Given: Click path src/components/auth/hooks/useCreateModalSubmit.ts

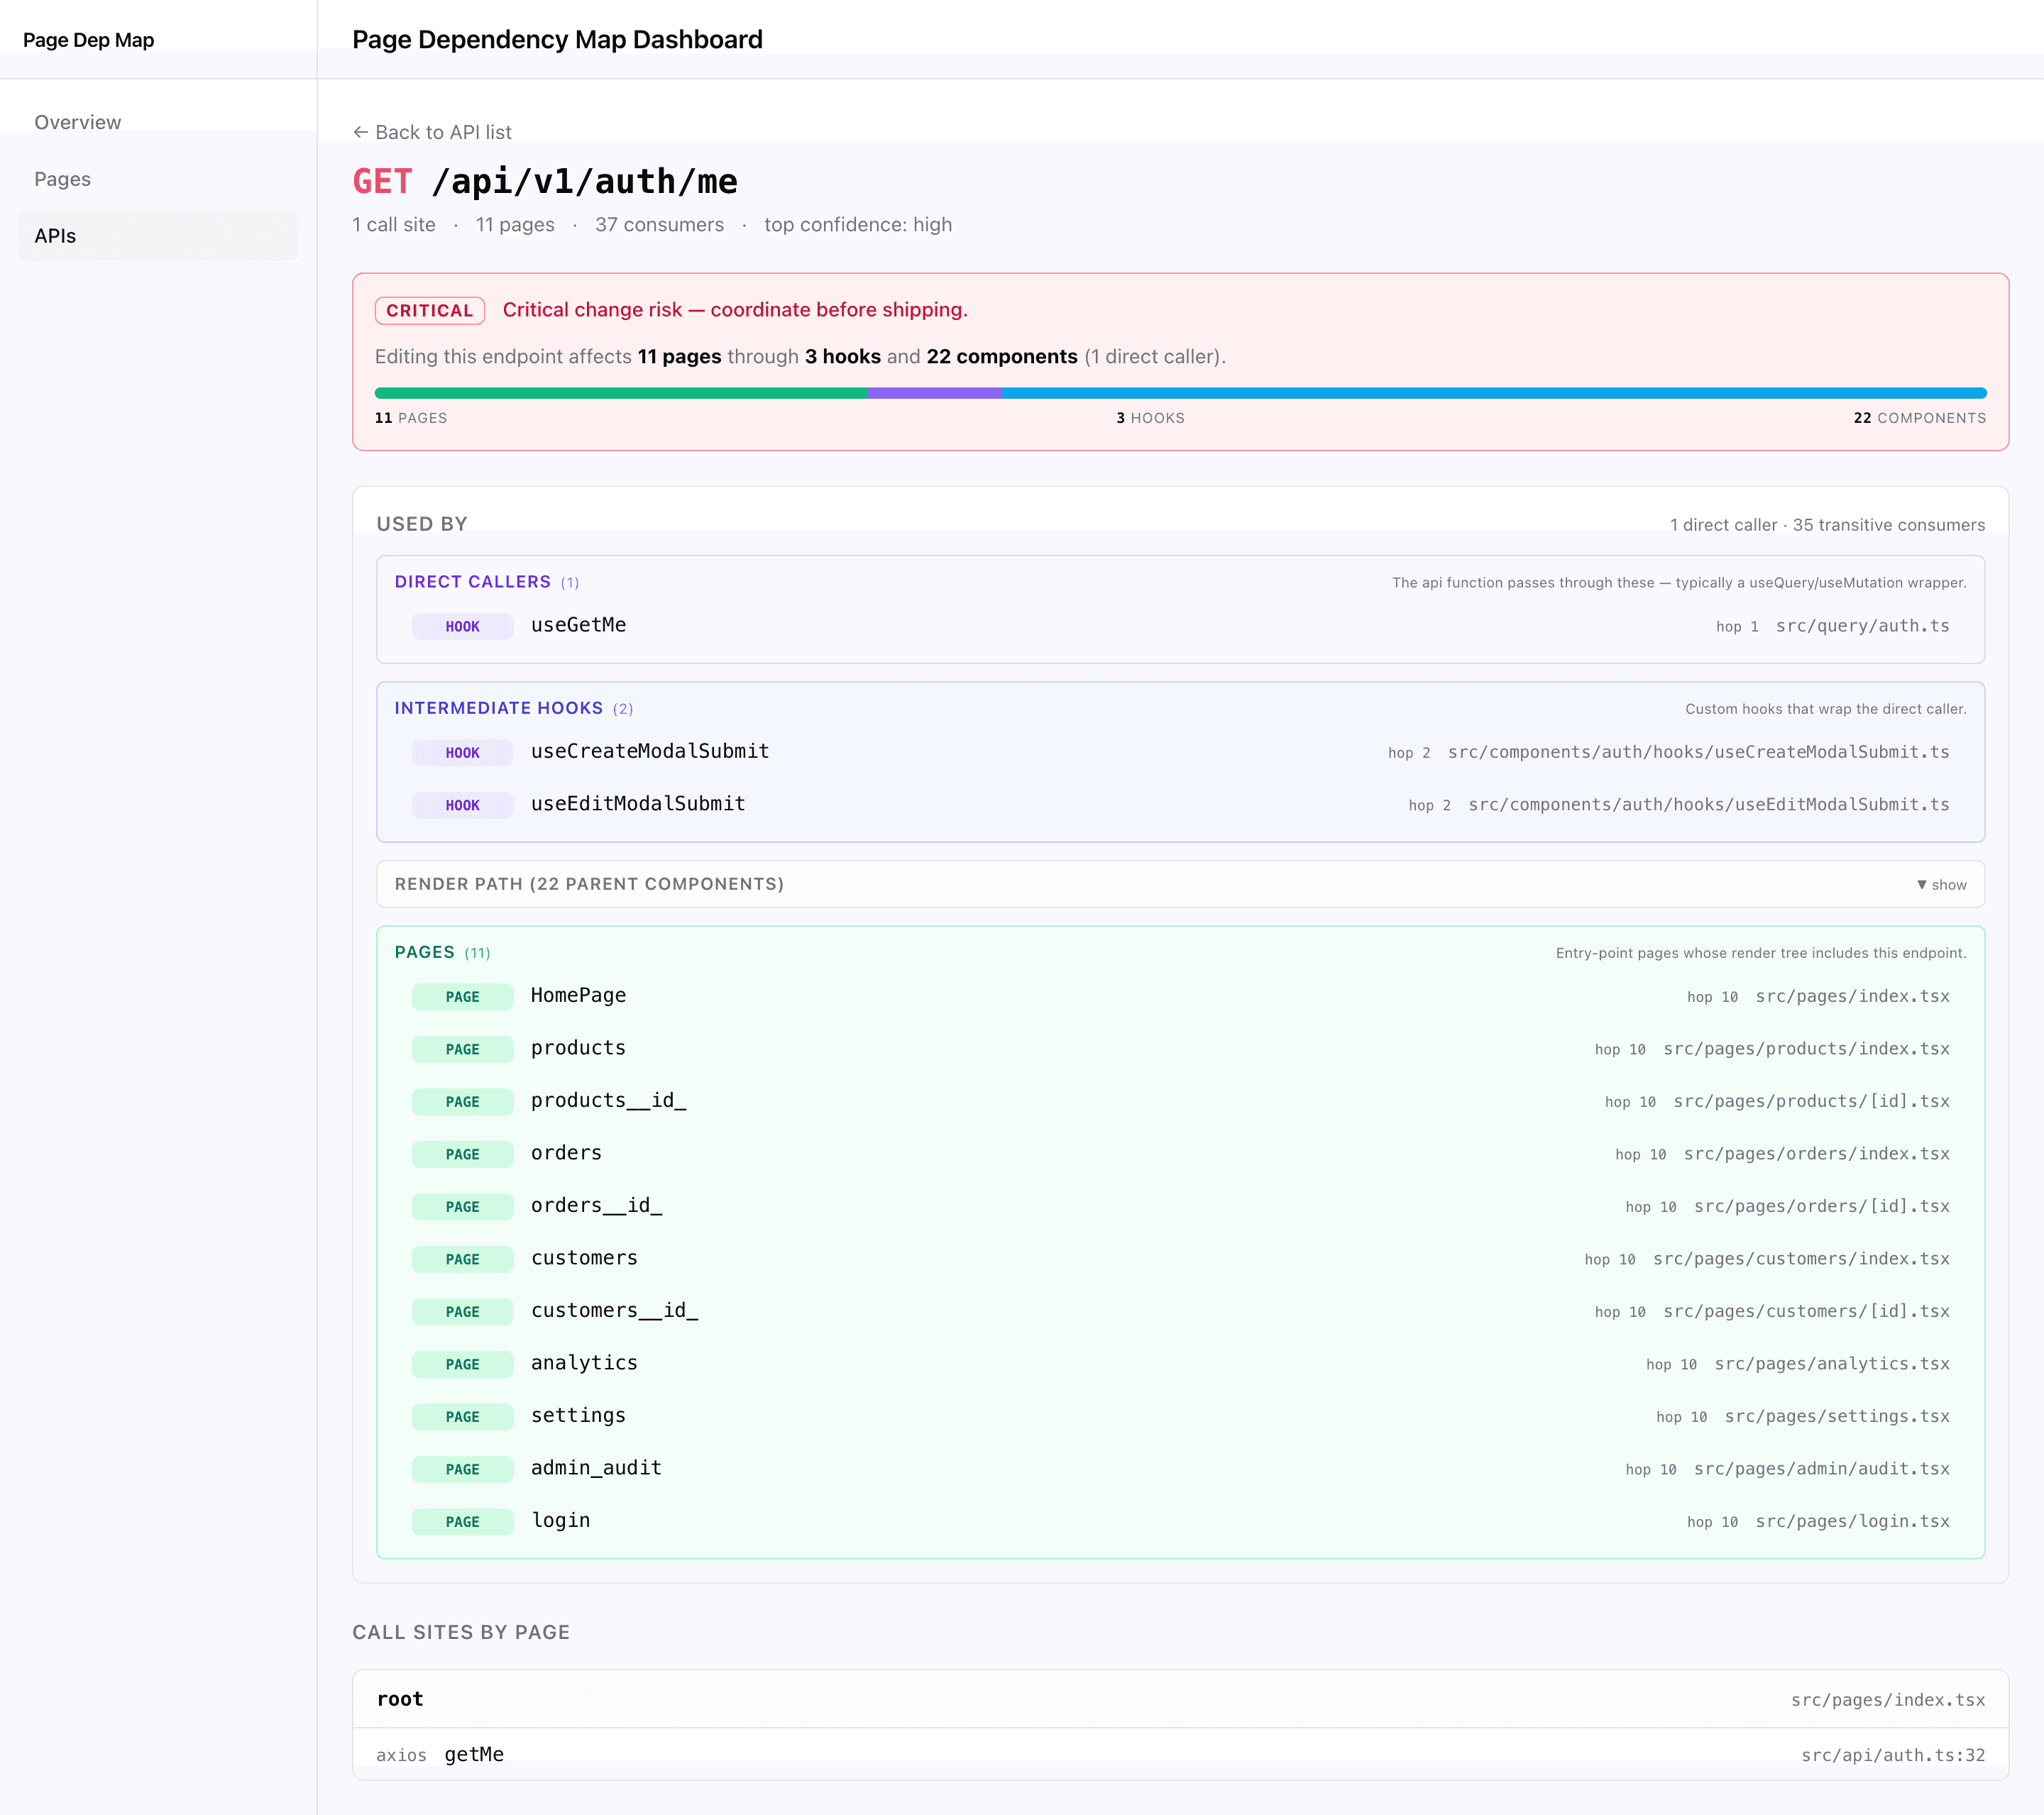Looking at the screenshot, I should coord(1698,752).
